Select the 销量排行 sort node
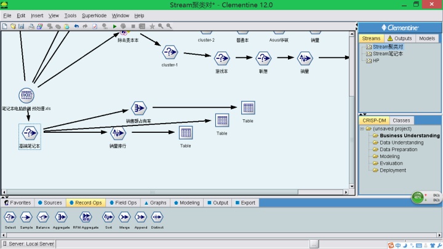The width and height of the screenshot is (443, 249). point(118,133)
